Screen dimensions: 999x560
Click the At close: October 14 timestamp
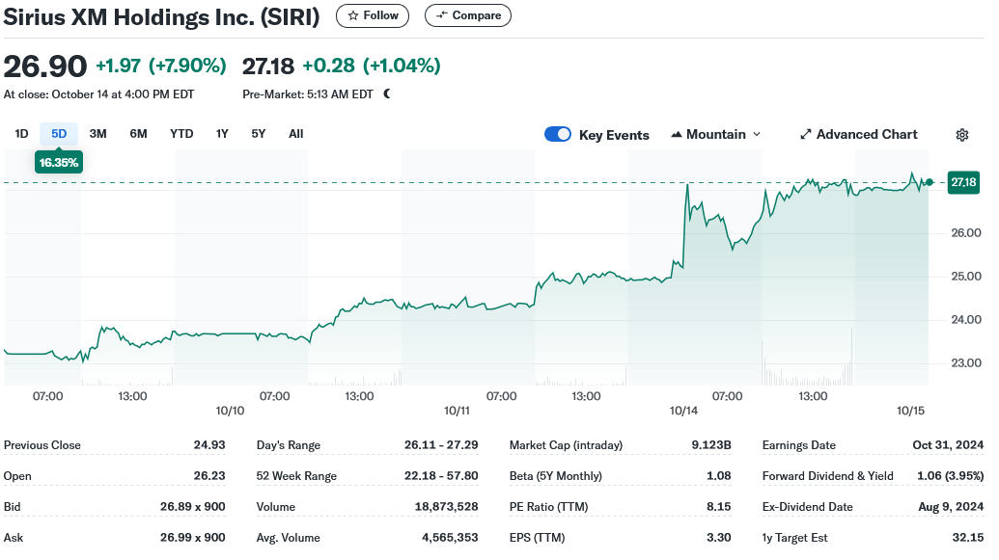point(98,94)
